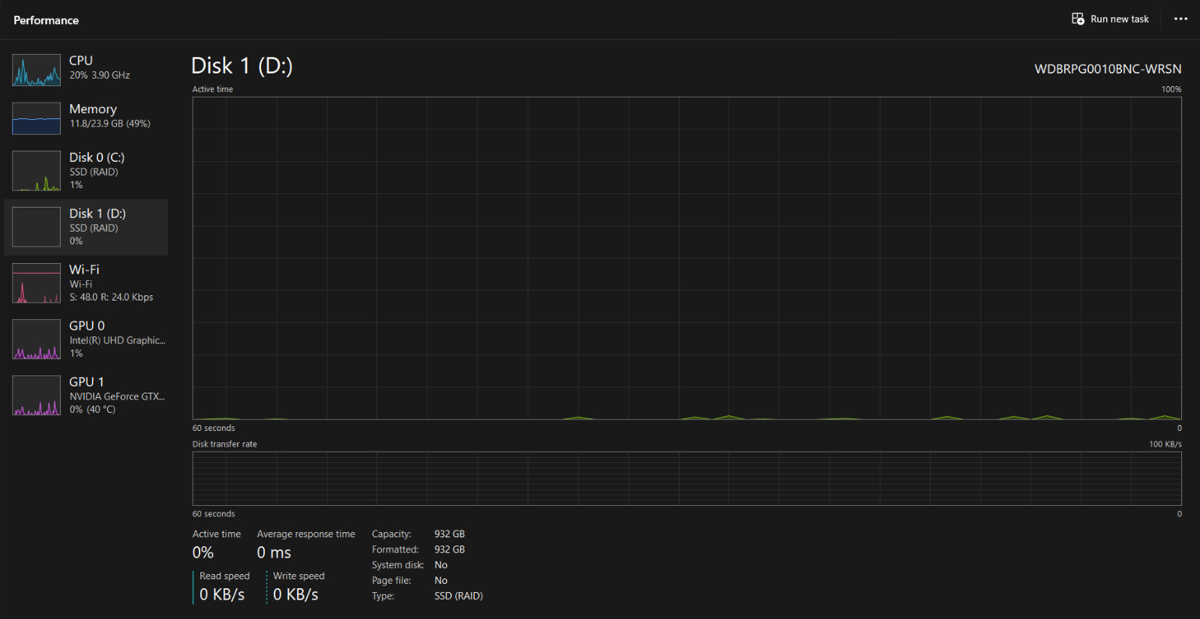Click the Disk 1 (D:) graph thumbnail
This screenshot has width=1200, height=619.
(x=36, y=227)
